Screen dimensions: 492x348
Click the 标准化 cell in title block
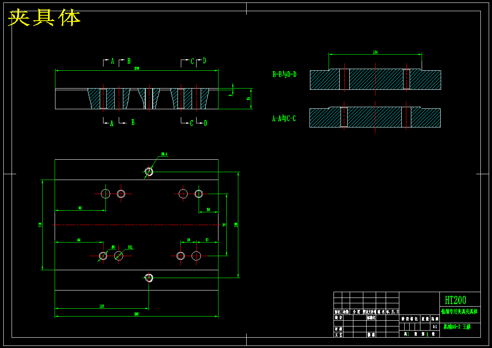[x=371, y=317]
